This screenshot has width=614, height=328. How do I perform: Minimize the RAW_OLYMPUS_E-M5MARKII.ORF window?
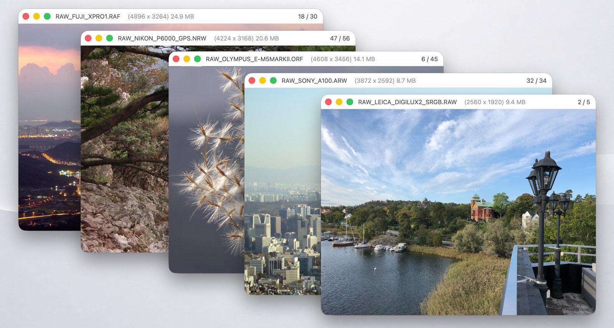(187, 59)
